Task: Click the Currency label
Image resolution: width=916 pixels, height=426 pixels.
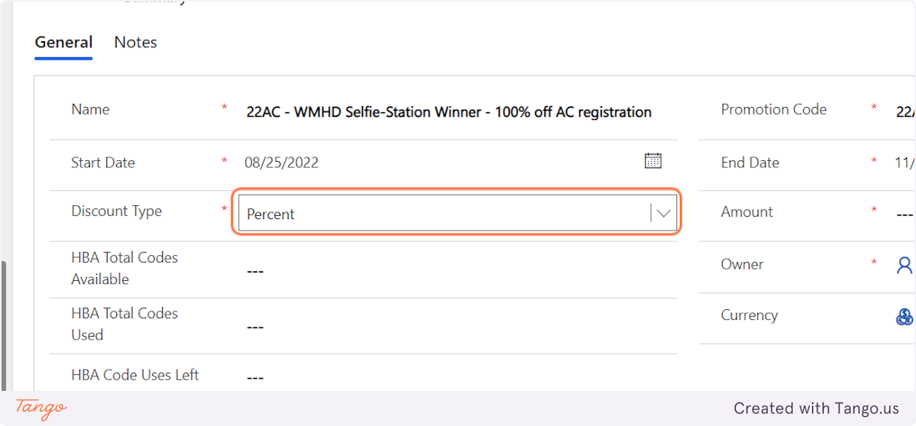Action: (749, 315)
